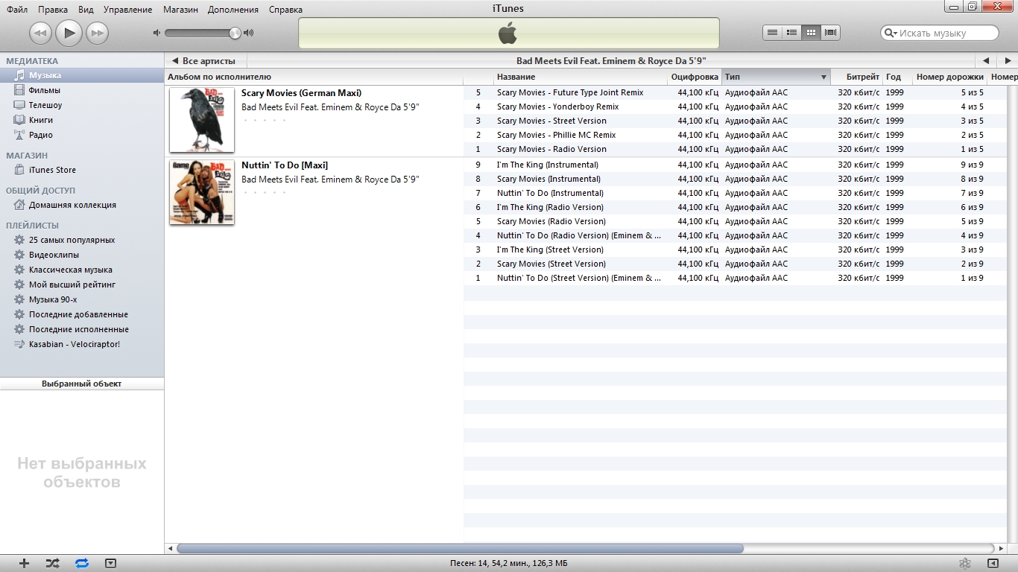Hide the selected-item artwork panel
This screenshot has width=1018, height=572.
click(111, 563)
